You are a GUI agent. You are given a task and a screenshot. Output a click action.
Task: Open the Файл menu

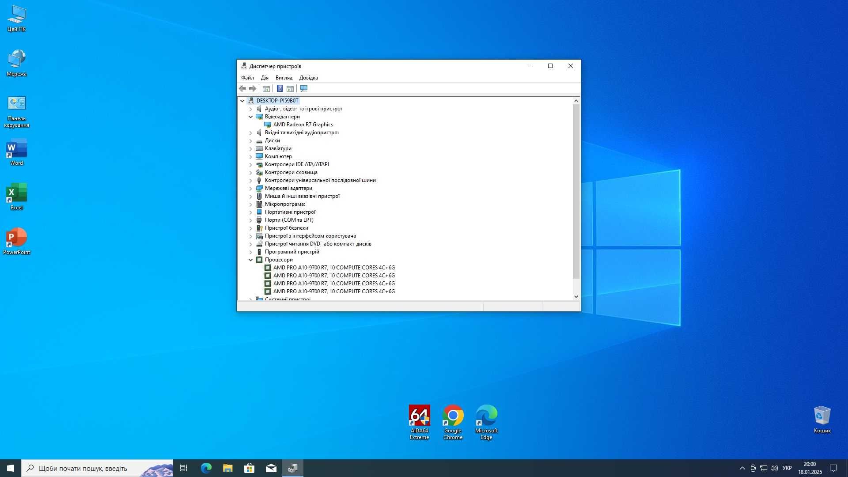point(247,78)
